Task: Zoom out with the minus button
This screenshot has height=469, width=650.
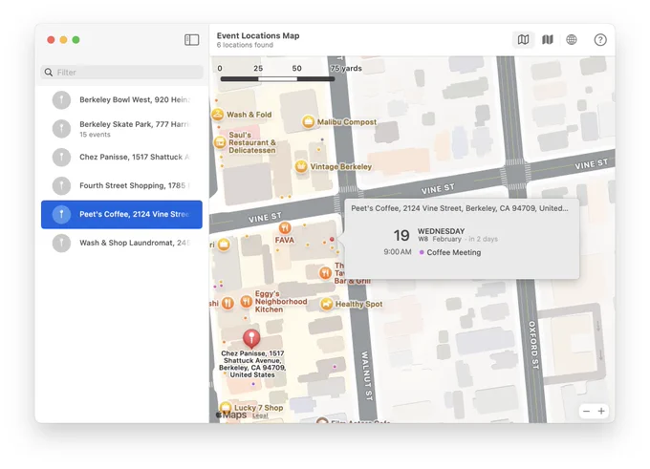Action: click(586, 411)
